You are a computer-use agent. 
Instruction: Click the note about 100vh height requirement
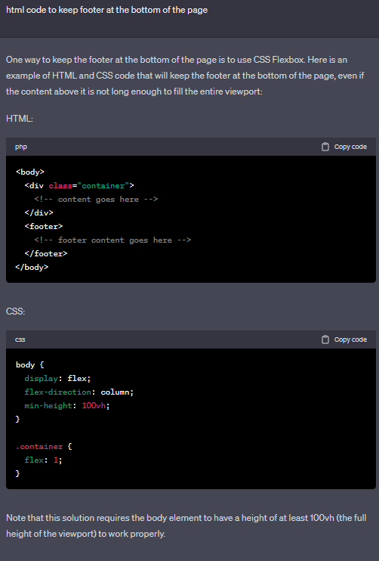186,525
